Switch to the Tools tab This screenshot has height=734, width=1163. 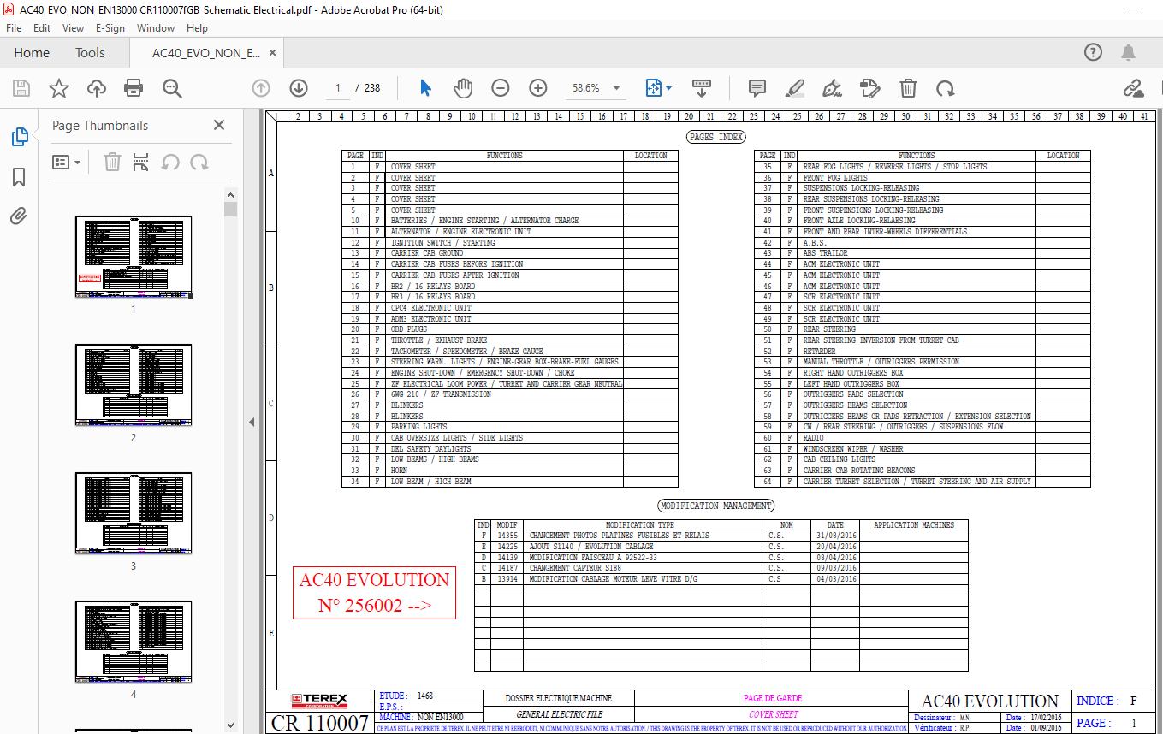click(90, 53)
